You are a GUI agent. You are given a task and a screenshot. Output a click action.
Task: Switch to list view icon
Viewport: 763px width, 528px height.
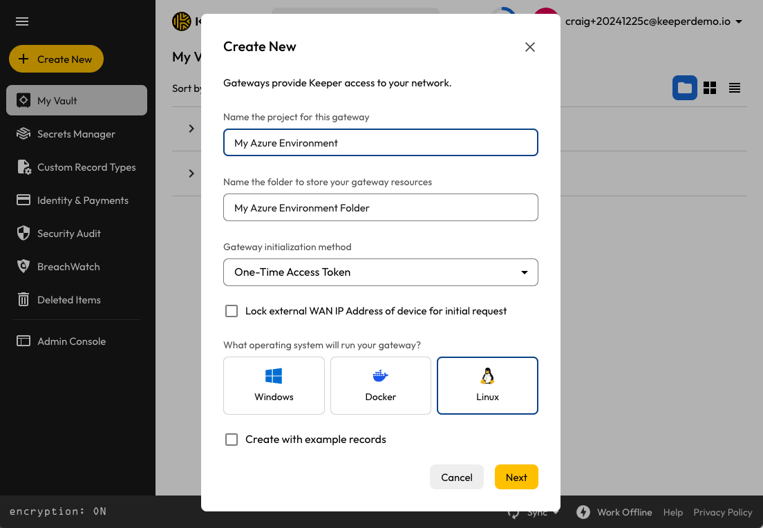pyautogui.click(x=735, y=88)
